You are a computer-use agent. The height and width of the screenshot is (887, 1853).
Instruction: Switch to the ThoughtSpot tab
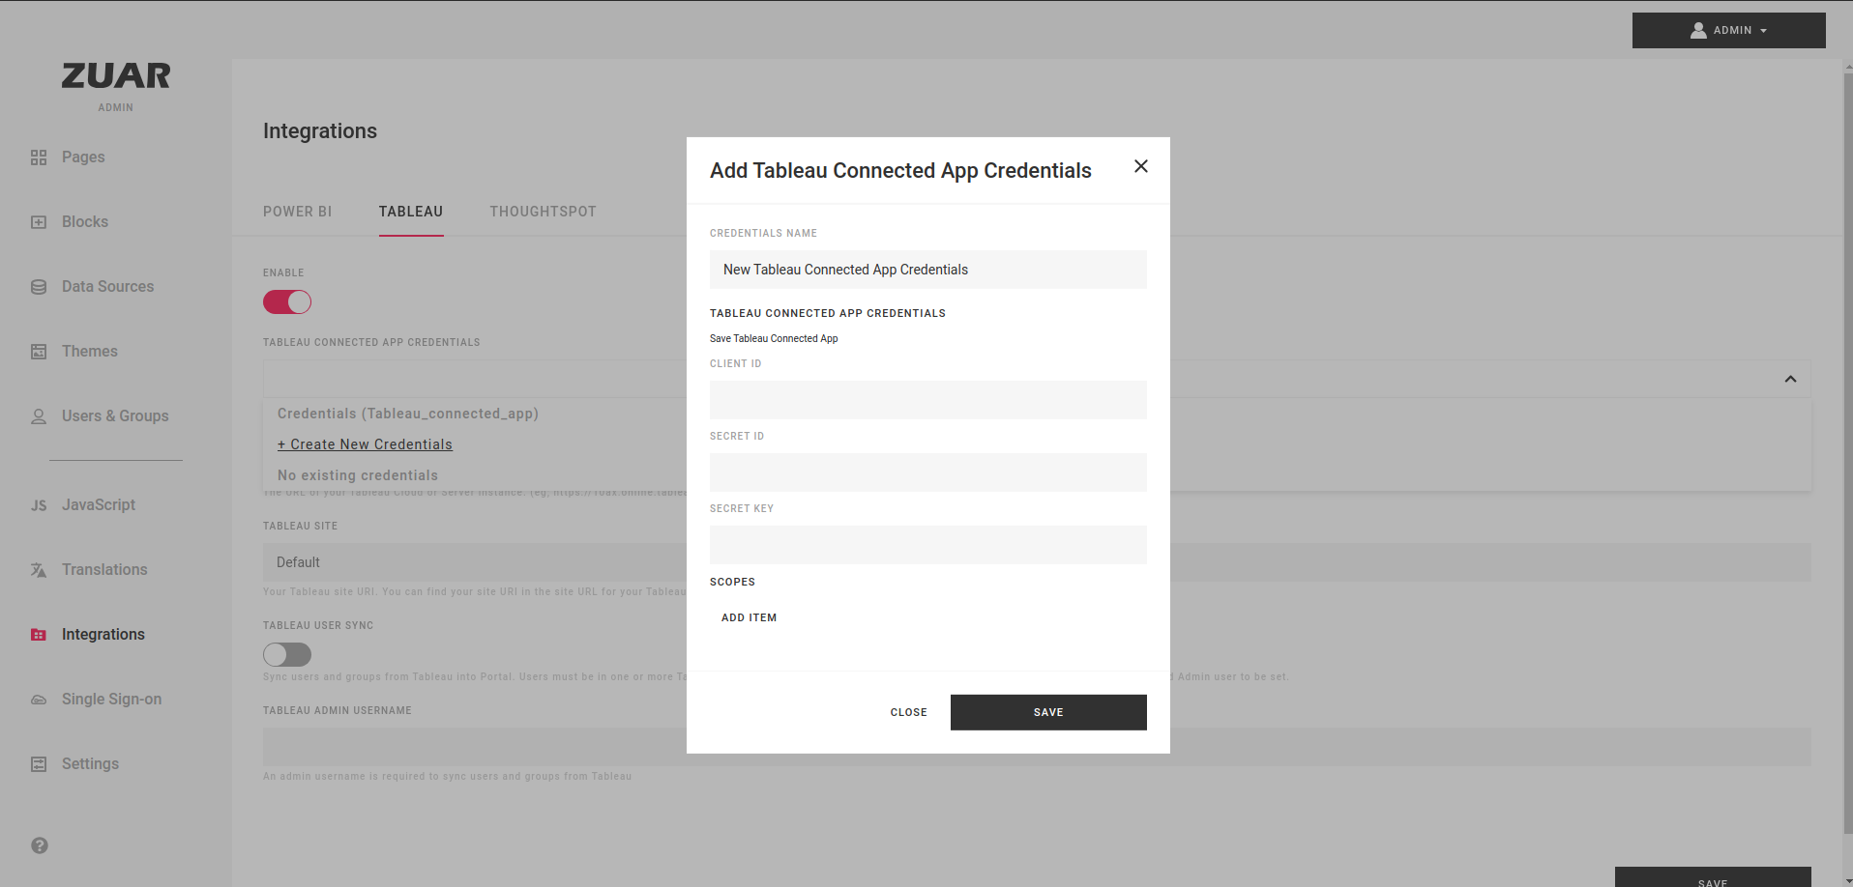(x=543, y=212)
